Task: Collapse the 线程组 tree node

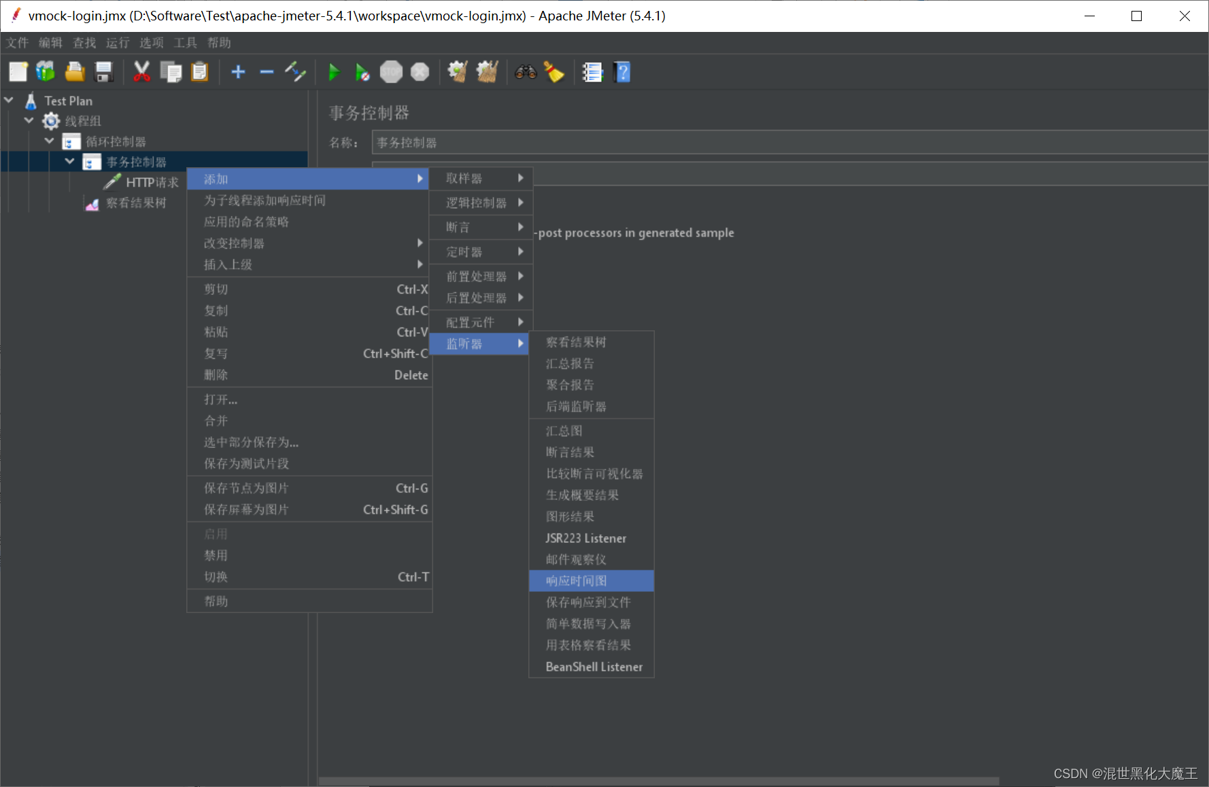Action: (29, 120)
